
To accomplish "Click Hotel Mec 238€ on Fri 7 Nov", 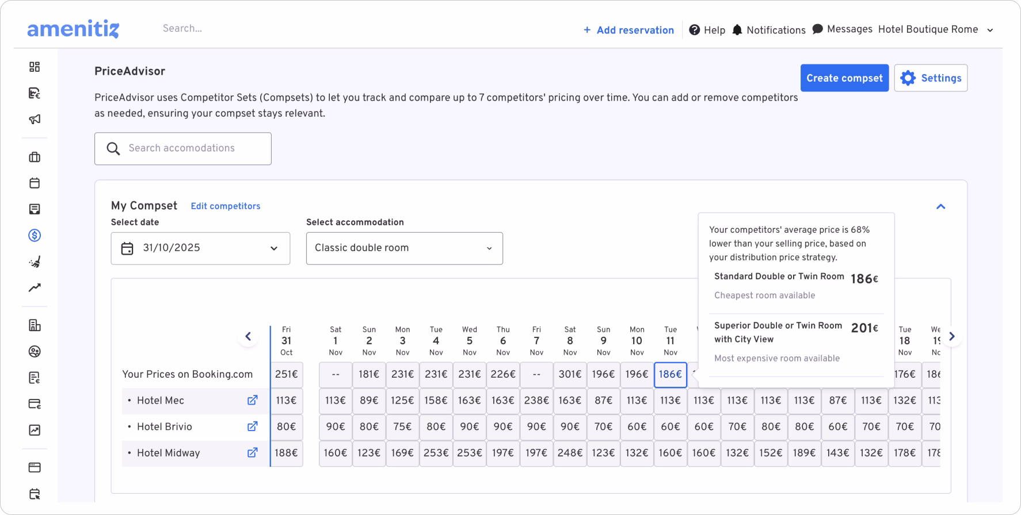I will pos(536,401).
